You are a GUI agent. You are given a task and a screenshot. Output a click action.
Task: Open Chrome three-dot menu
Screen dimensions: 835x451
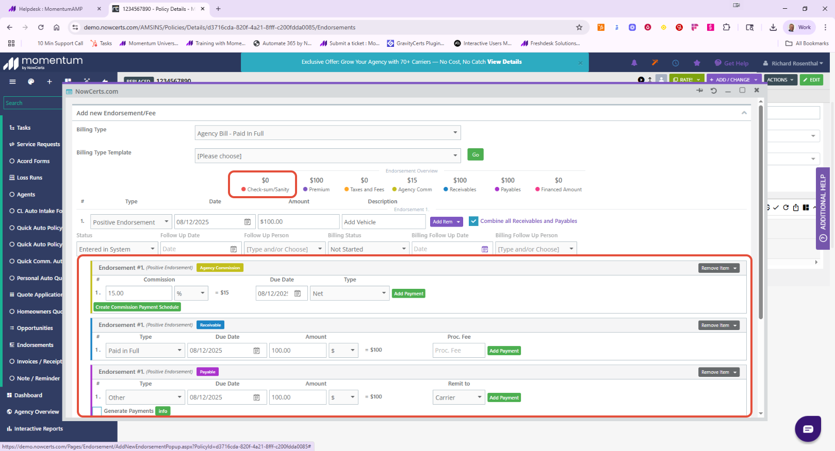pyautogui.click(x=825, y=27)
